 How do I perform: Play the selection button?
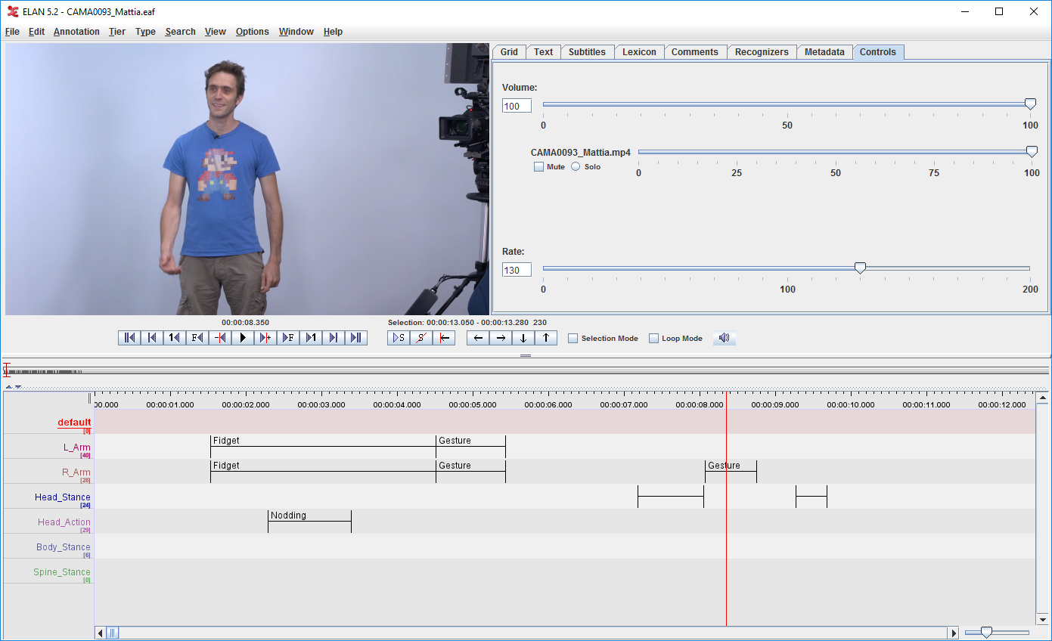[399, 338]
